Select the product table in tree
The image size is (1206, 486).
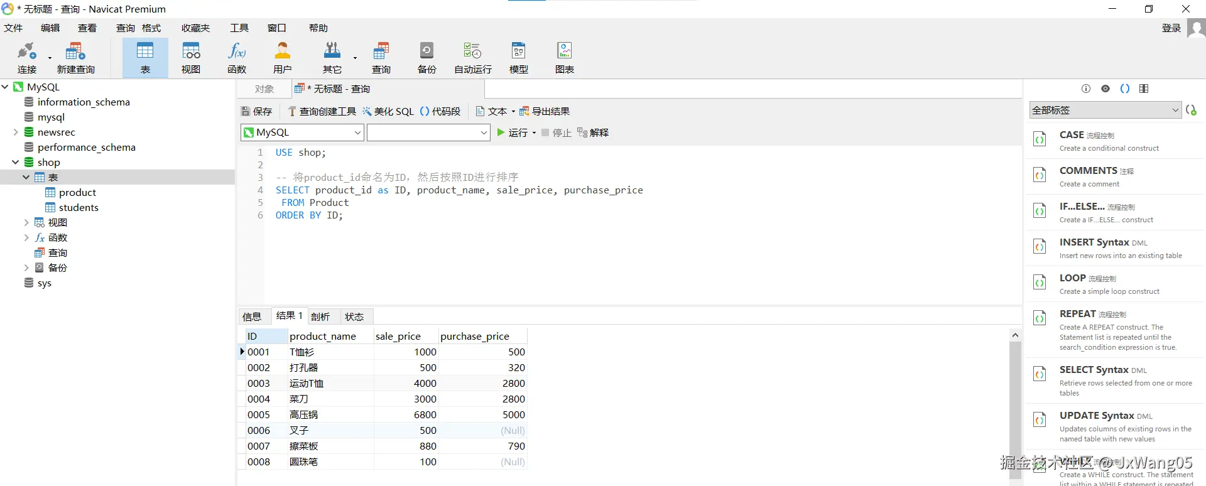pyautogui.click(x=77, y=192)
